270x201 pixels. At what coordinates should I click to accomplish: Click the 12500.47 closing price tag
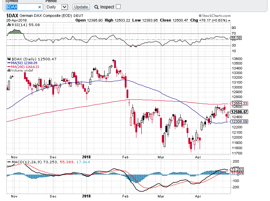239,112
